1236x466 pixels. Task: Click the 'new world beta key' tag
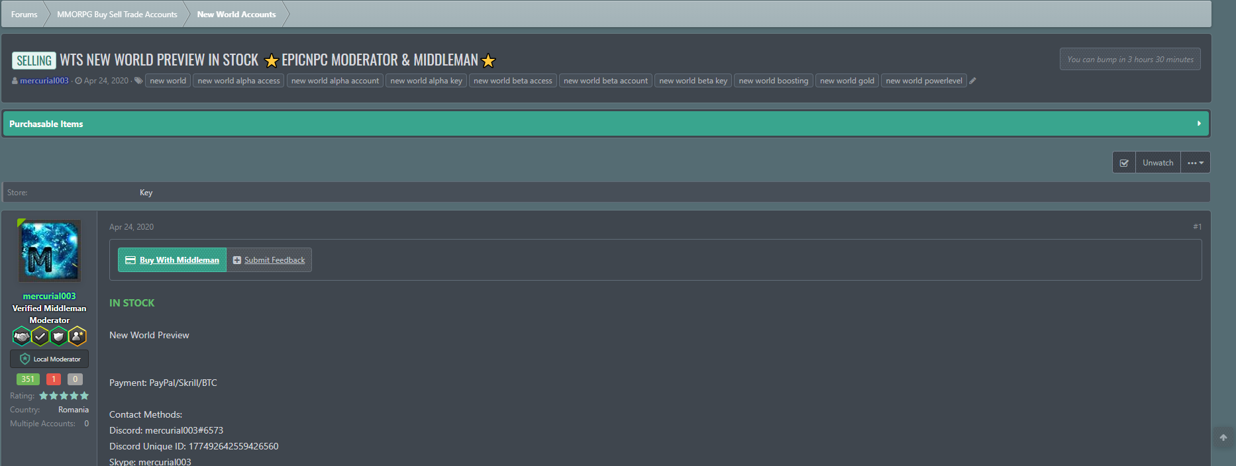693,81
